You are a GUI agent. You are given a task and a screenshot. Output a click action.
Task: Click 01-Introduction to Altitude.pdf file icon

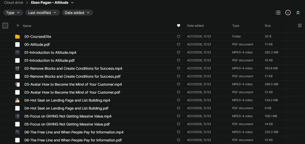tap(18, 60)
